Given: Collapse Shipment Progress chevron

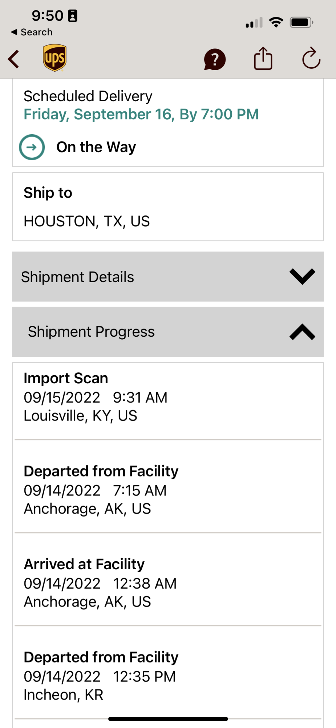Looking at the screenshot, I should (x=302, y=332).
